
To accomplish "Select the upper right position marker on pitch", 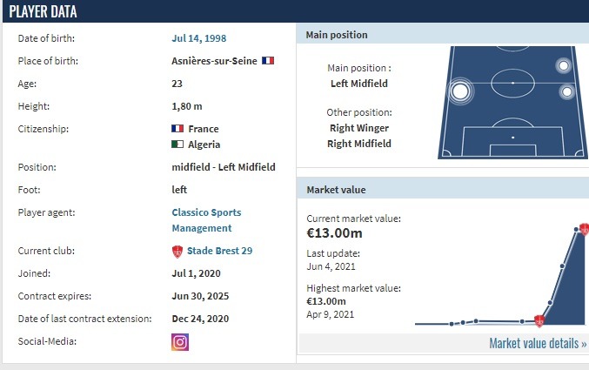I will click(563, 66).
